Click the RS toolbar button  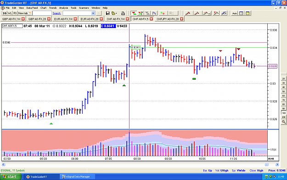(15, 13)
